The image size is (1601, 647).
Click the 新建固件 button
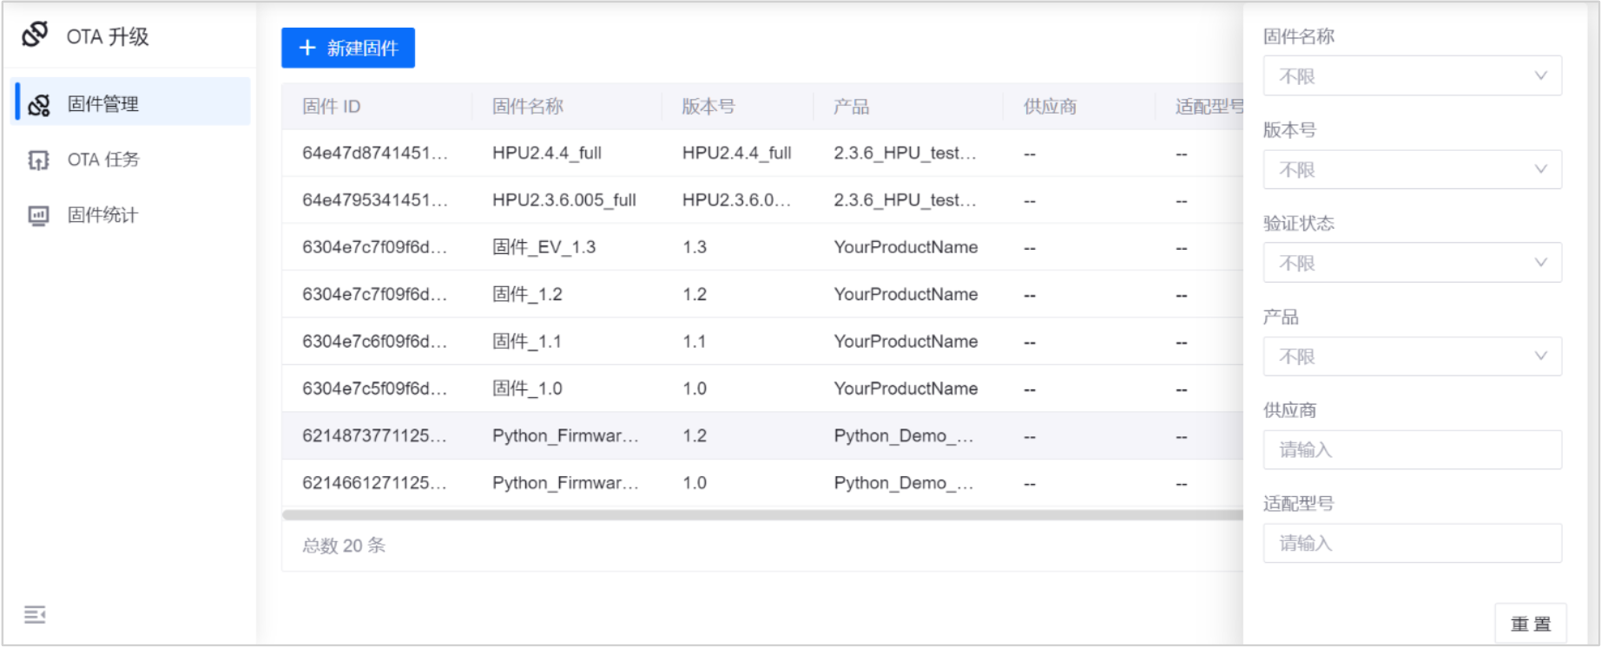[x=348, y=48]
